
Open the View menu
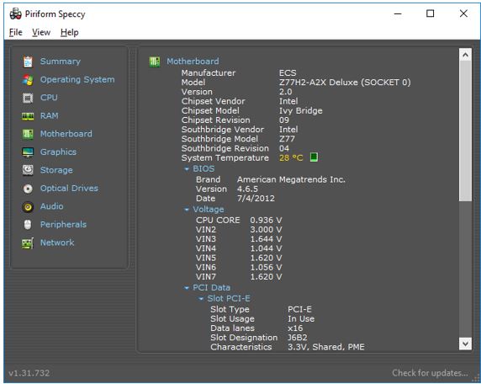(x=41, y=32)
